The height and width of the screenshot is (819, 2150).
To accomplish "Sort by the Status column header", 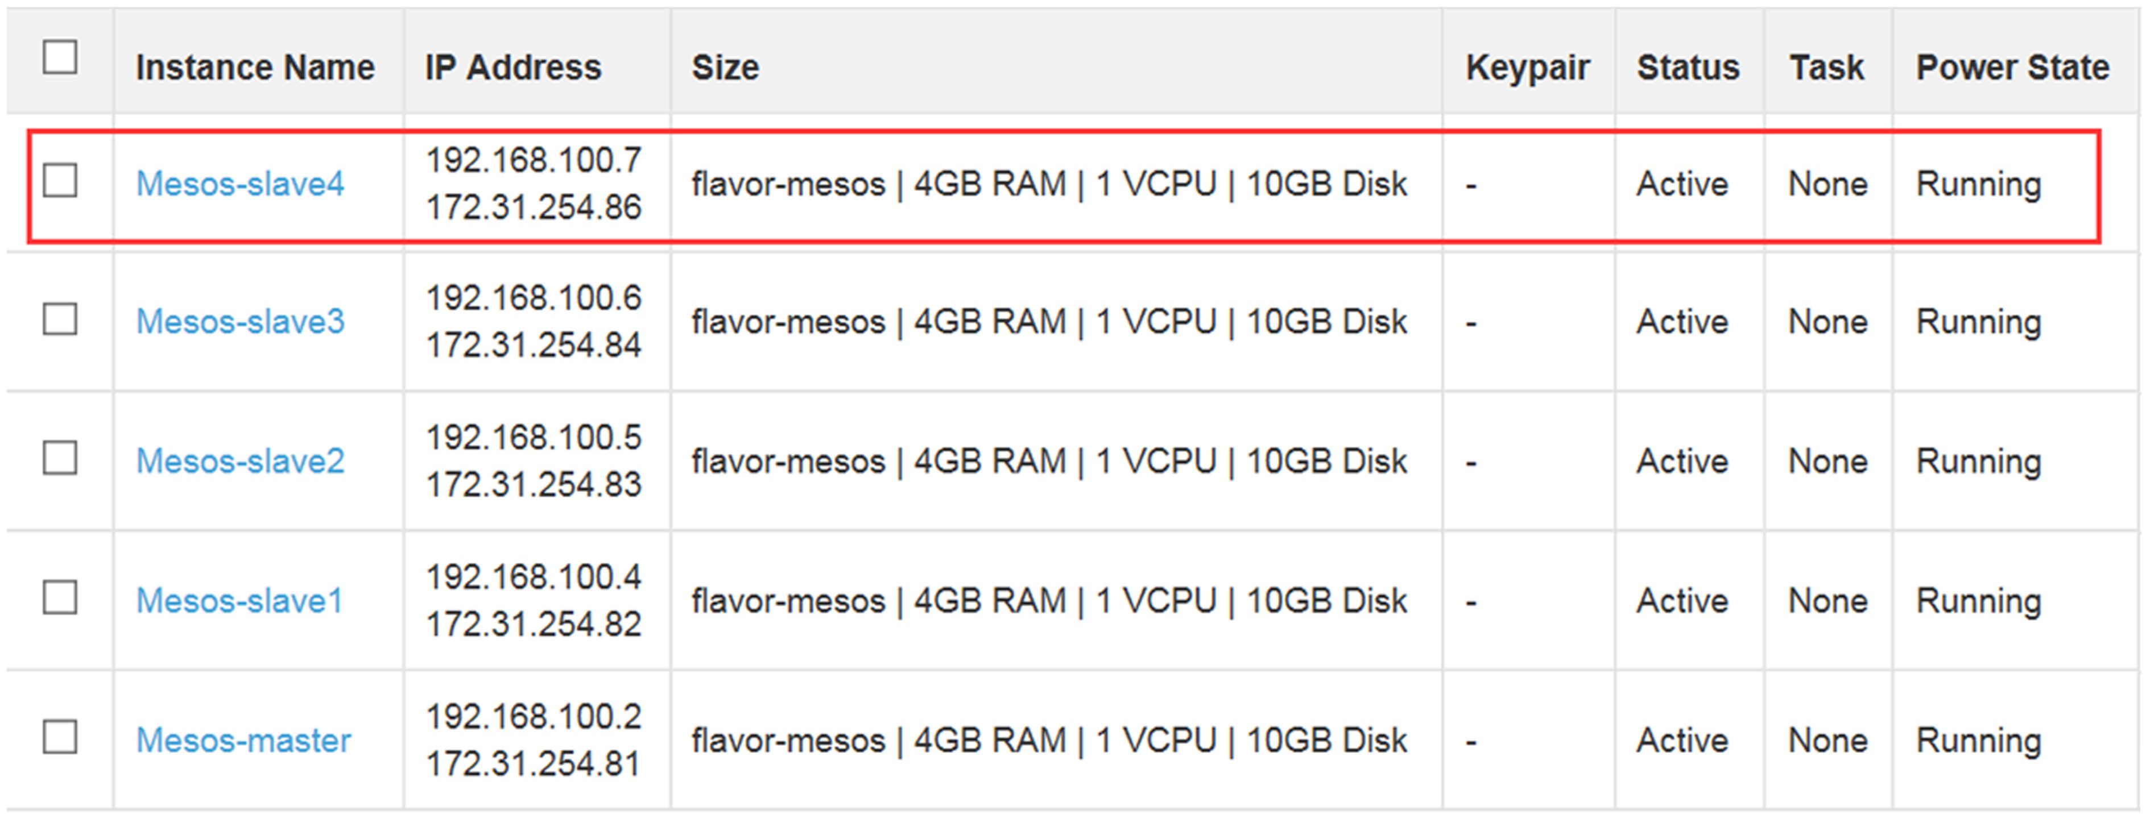I will pyautogui.click(x=1688, y=68).
